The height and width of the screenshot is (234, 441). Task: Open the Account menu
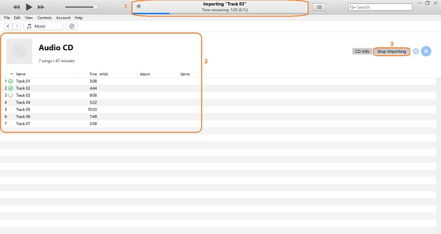63,18
